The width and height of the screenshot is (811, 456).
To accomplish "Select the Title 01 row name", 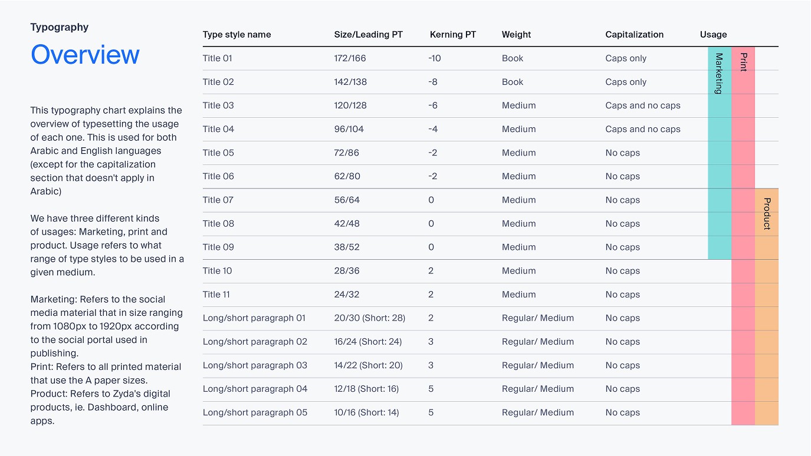I will coord(218,58).
